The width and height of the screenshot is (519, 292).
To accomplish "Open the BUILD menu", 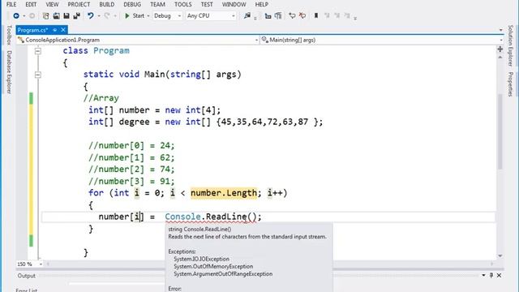I will click(107, 4).
